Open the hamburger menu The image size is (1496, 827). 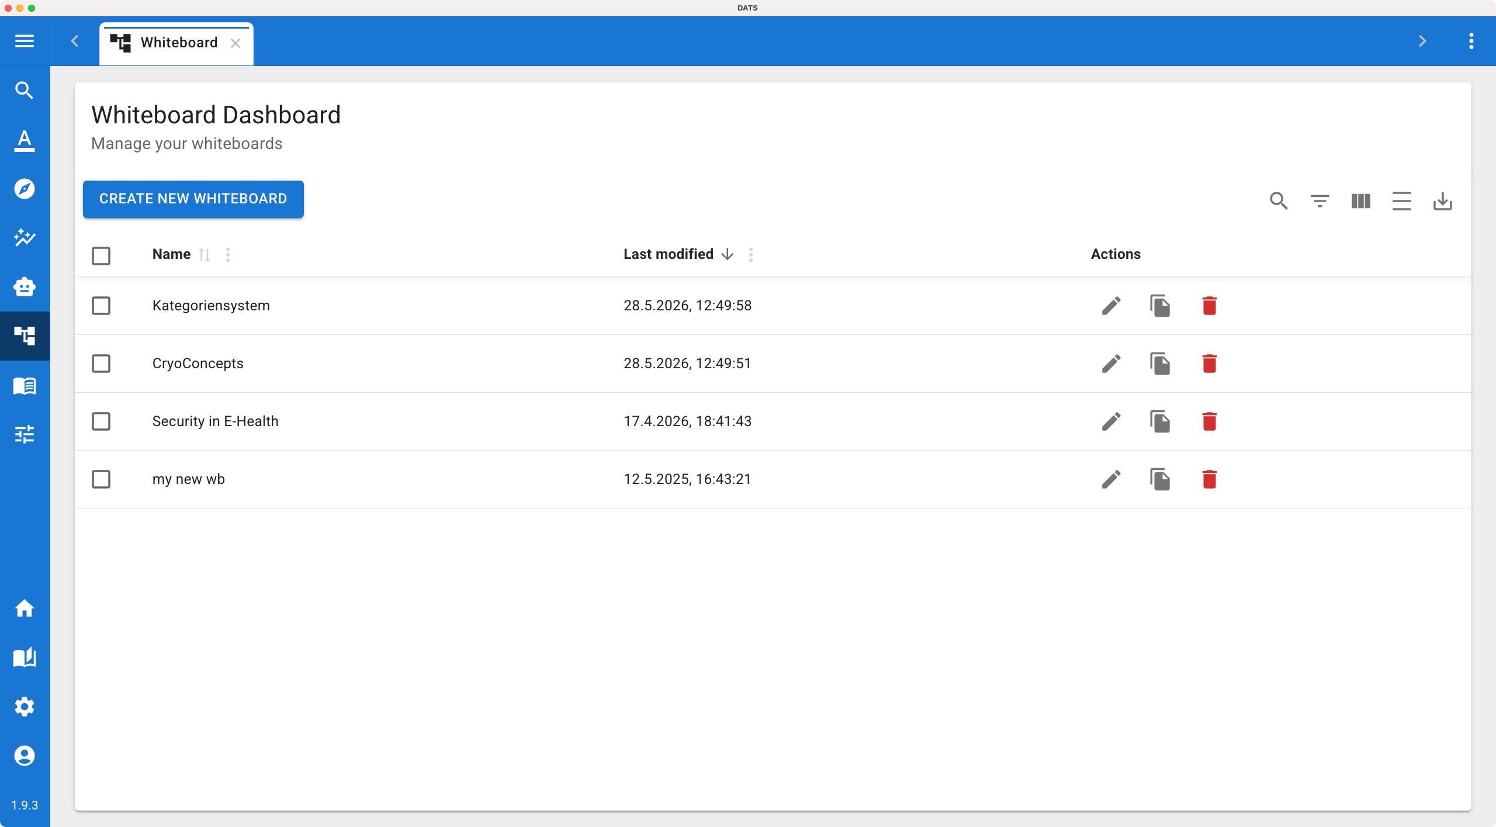pos(25,41)
